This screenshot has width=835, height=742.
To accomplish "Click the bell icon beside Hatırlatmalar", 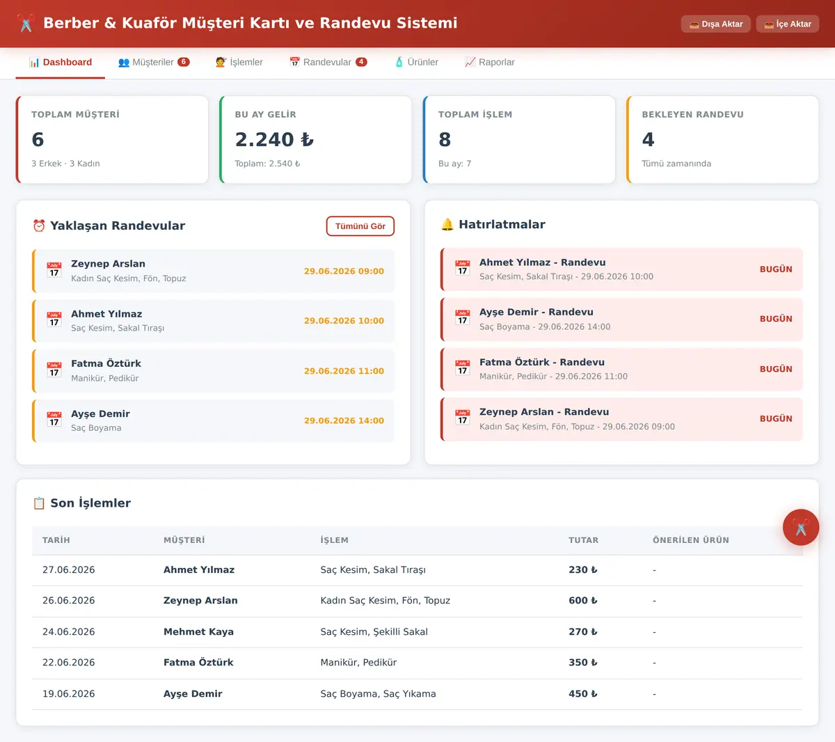I will (447, 224).
